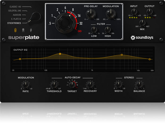Click the decay dial mark .5
This screenshot has width=165, height=123.
point(50,23)
